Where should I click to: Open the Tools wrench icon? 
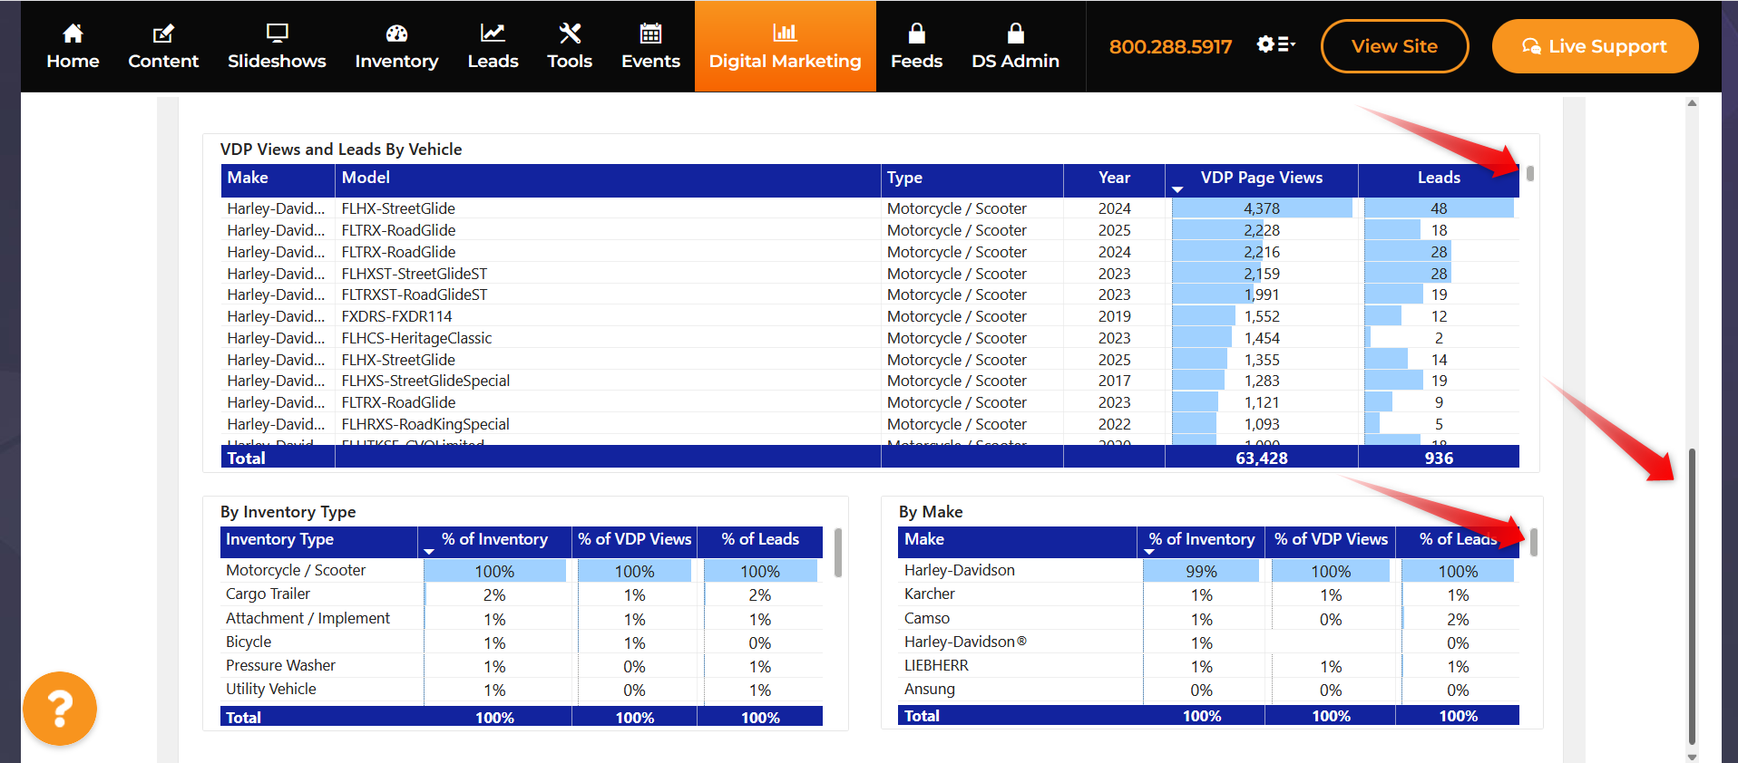click(570, 34)
